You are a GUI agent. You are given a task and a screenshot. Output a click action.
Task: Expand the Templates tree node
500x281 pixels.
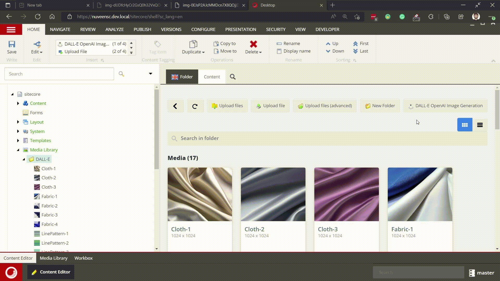pos(18,140)
